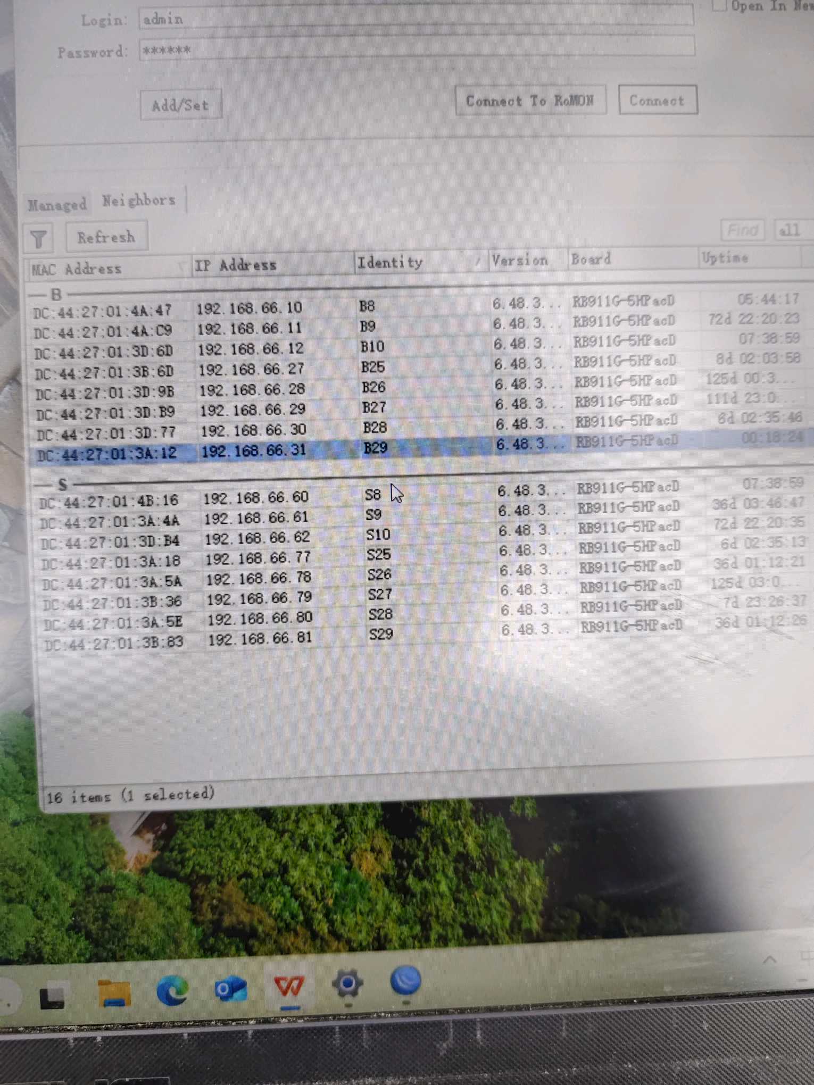
Task: Click the blue WinBox taskbar icon
Action: pyautogui.click(x=405, y=981)
